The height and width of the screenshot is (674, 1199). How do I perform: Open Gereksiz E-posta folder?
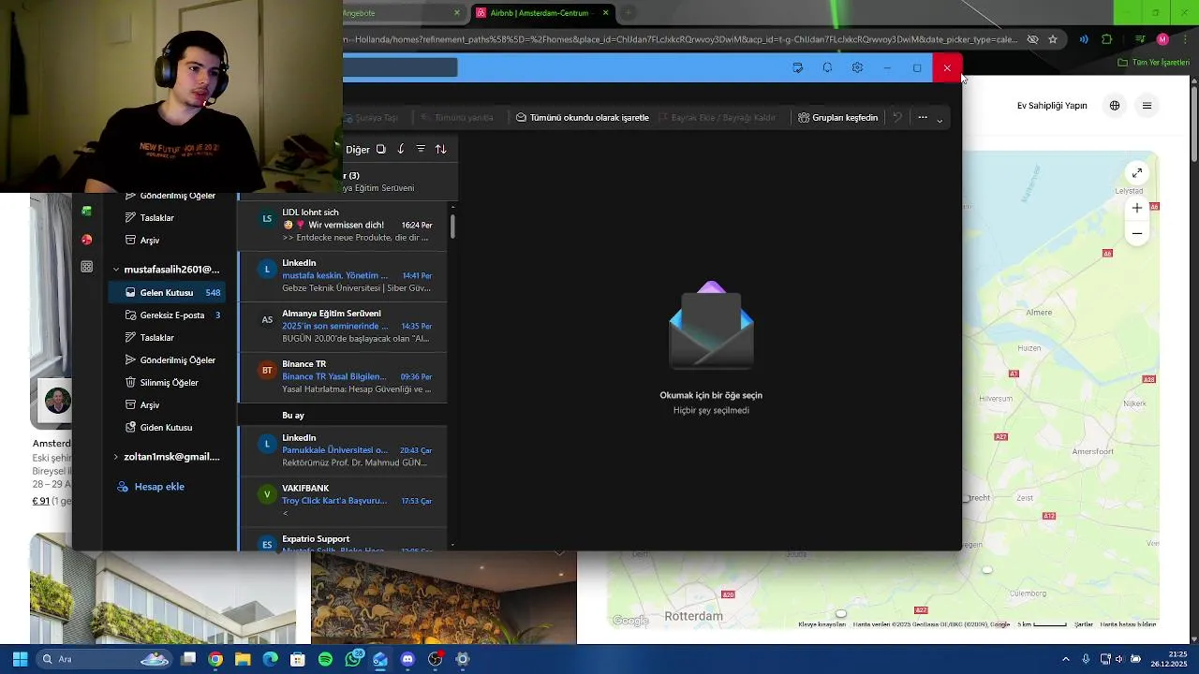coord(167,315)
